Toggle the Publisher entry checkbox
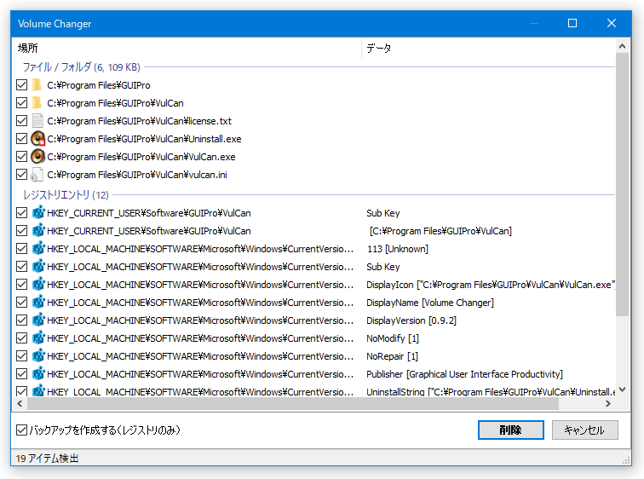 click(22, 374)
